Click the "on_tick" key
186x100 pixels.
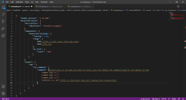[37, 49]
